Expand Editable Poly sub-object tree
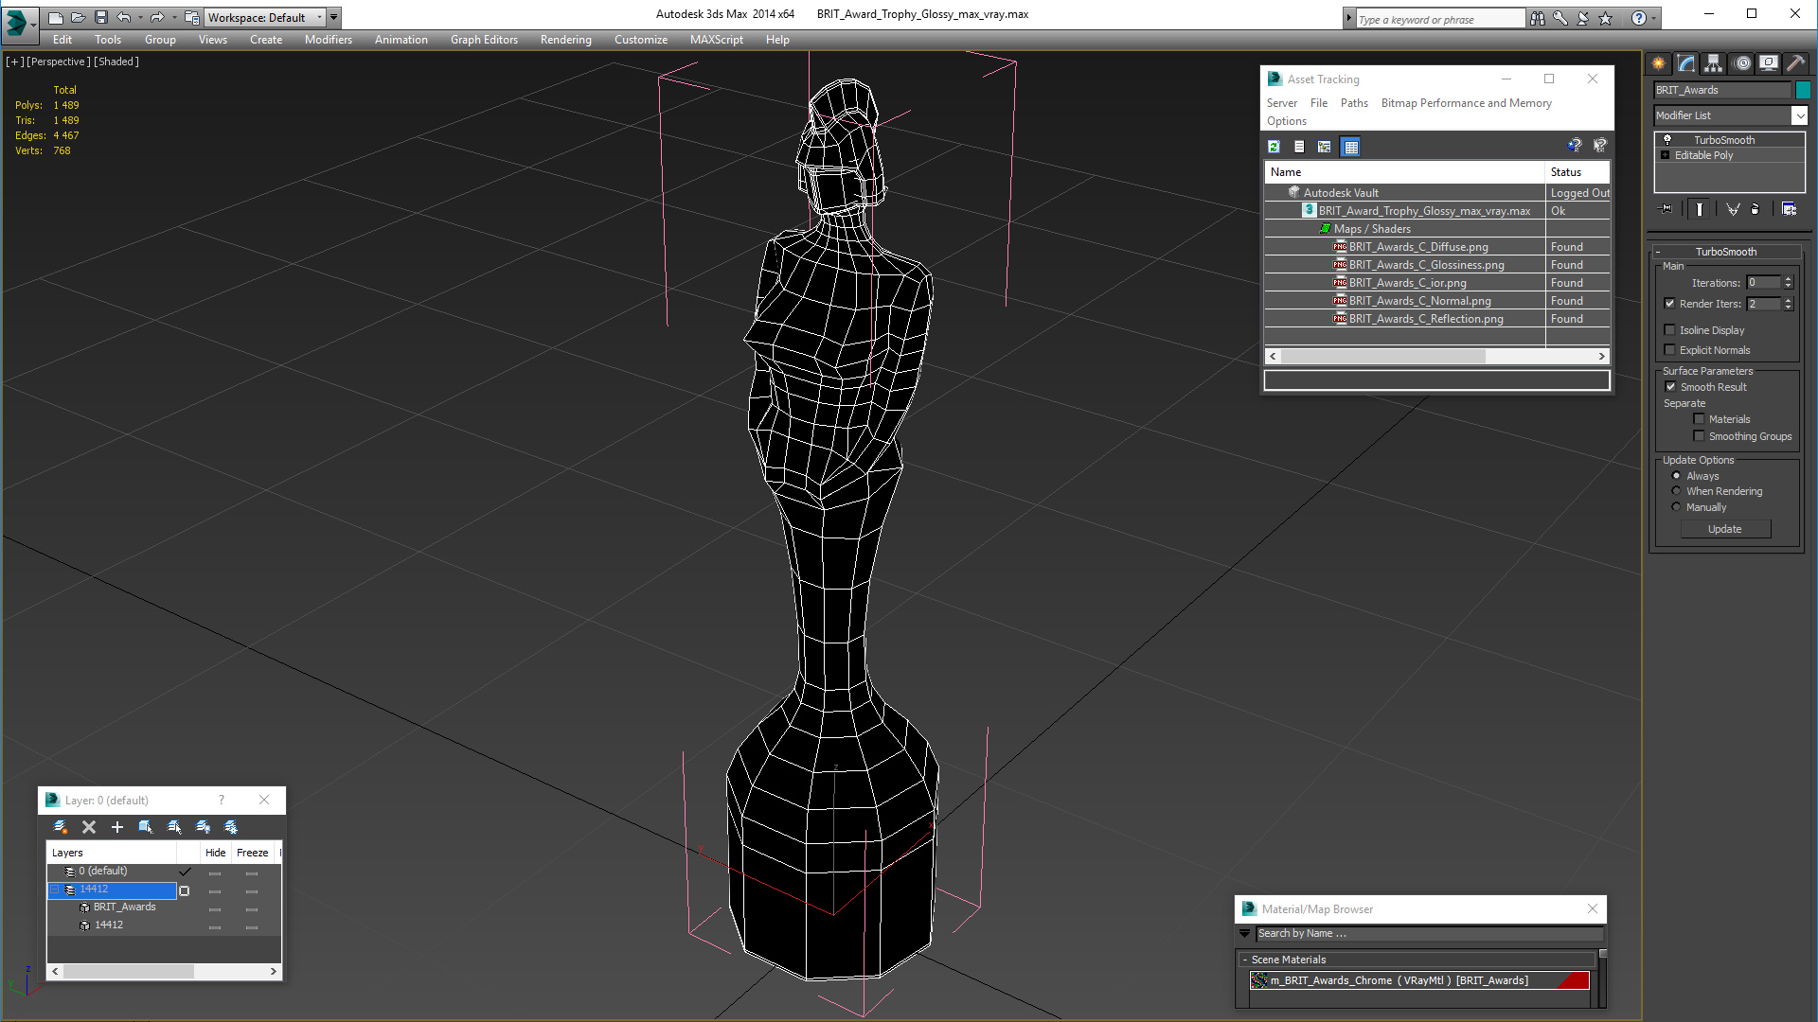 point(1666,155)
